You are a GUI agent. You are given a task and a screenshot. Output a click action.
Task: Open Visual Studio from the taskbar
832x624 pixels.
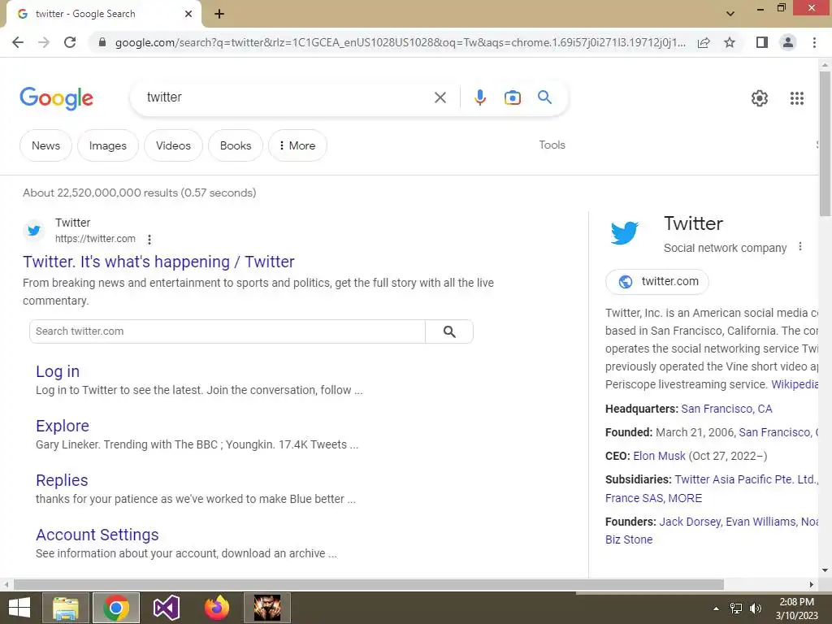(x=167, y=608)
